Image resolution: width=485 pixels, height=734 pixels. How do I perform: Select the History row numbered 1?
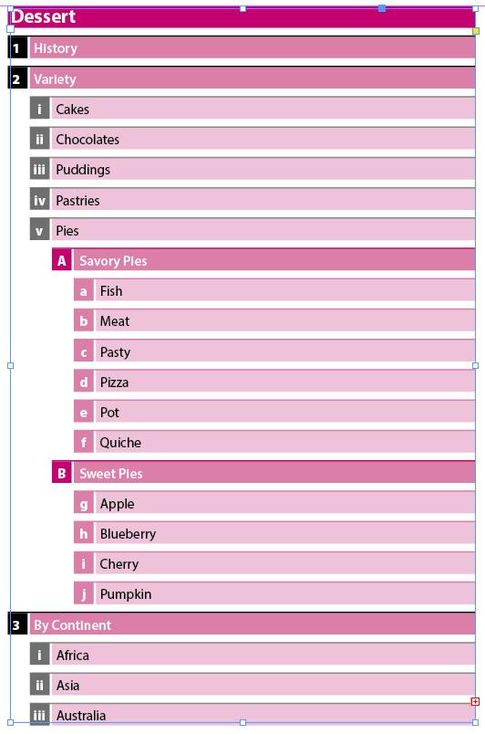coord(242,47)
